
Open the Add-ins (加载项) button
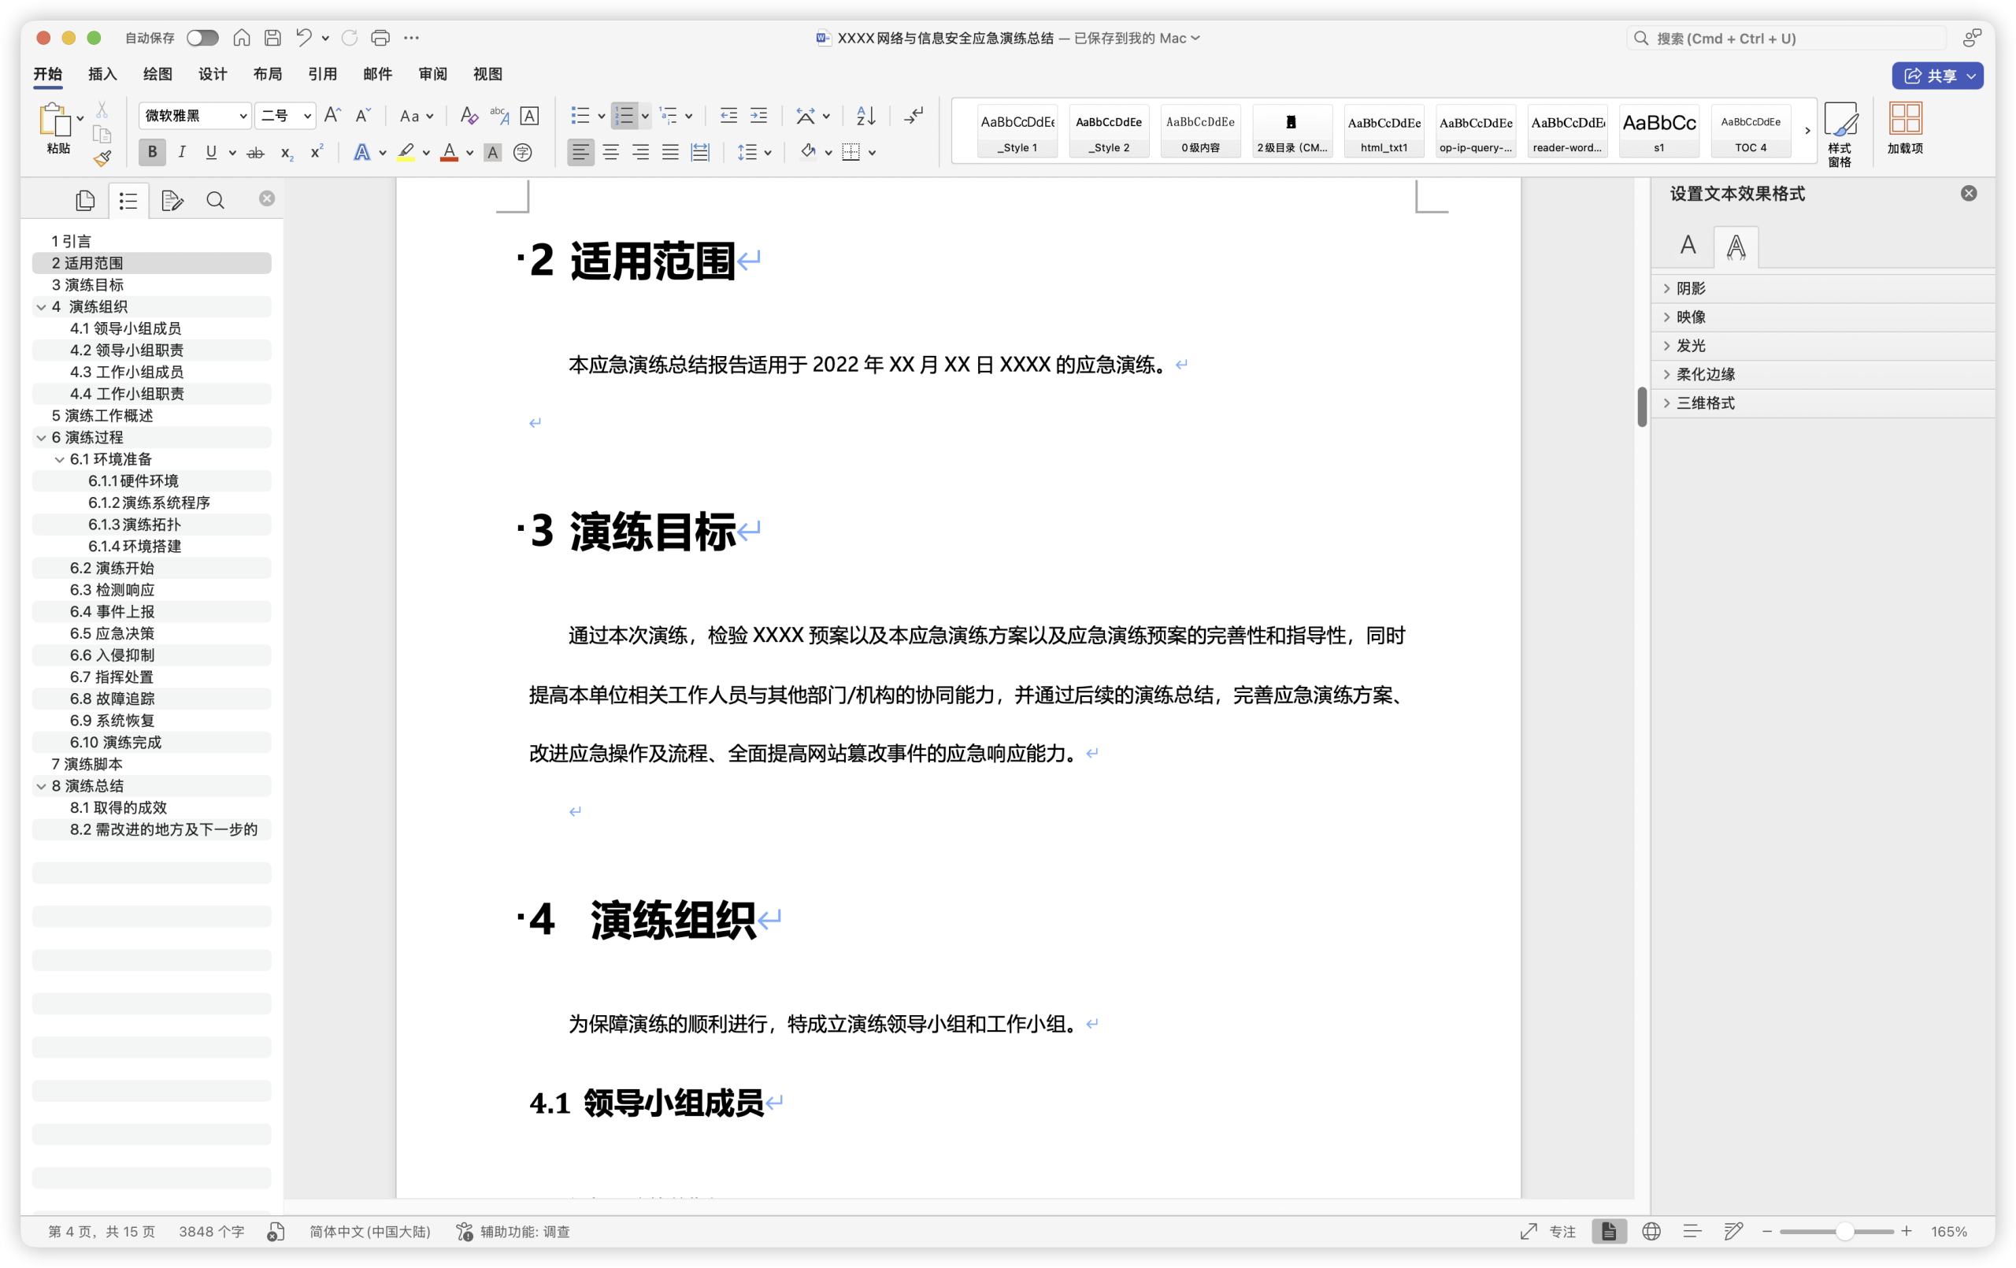(x=1905, y=128)
